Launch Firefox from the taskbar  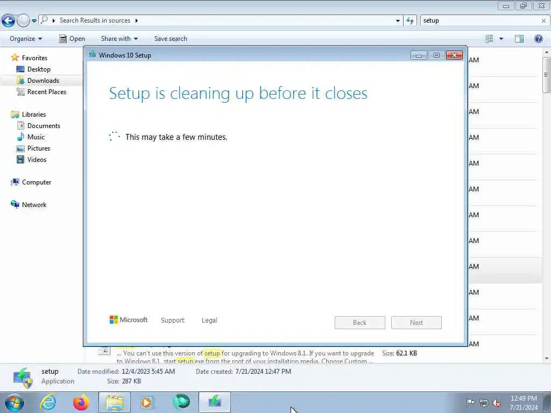[x=81, y=402]
